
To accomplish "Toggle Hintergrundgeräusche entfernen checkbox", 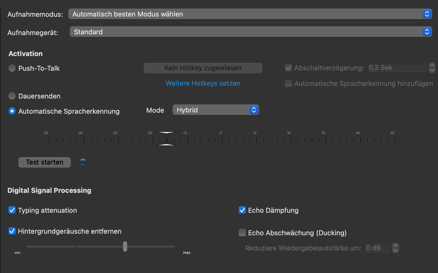I will click(x=12, y=231).
